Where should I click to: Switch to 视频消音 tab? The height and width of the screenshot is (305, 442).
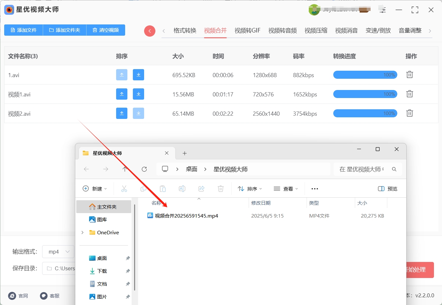[x=346, y=31]
